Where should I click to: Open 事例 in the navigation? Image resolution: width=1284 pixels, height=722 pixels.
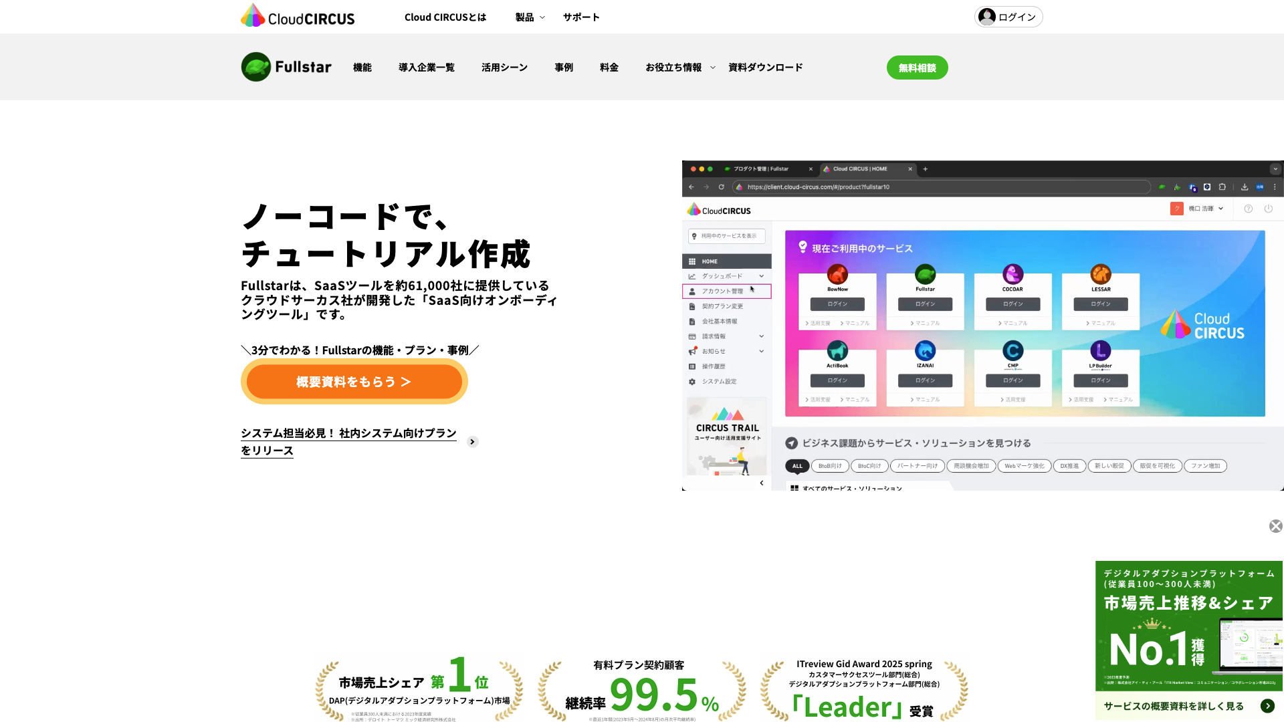(564, 68)
